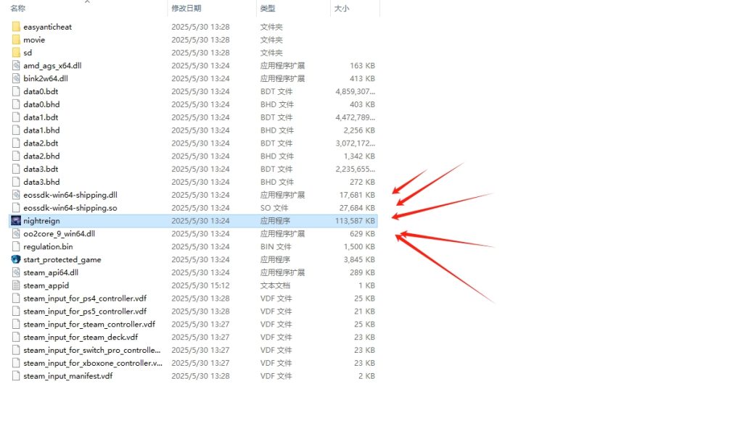
Task: Click the steam_appid text document icon
Action: 16,285
